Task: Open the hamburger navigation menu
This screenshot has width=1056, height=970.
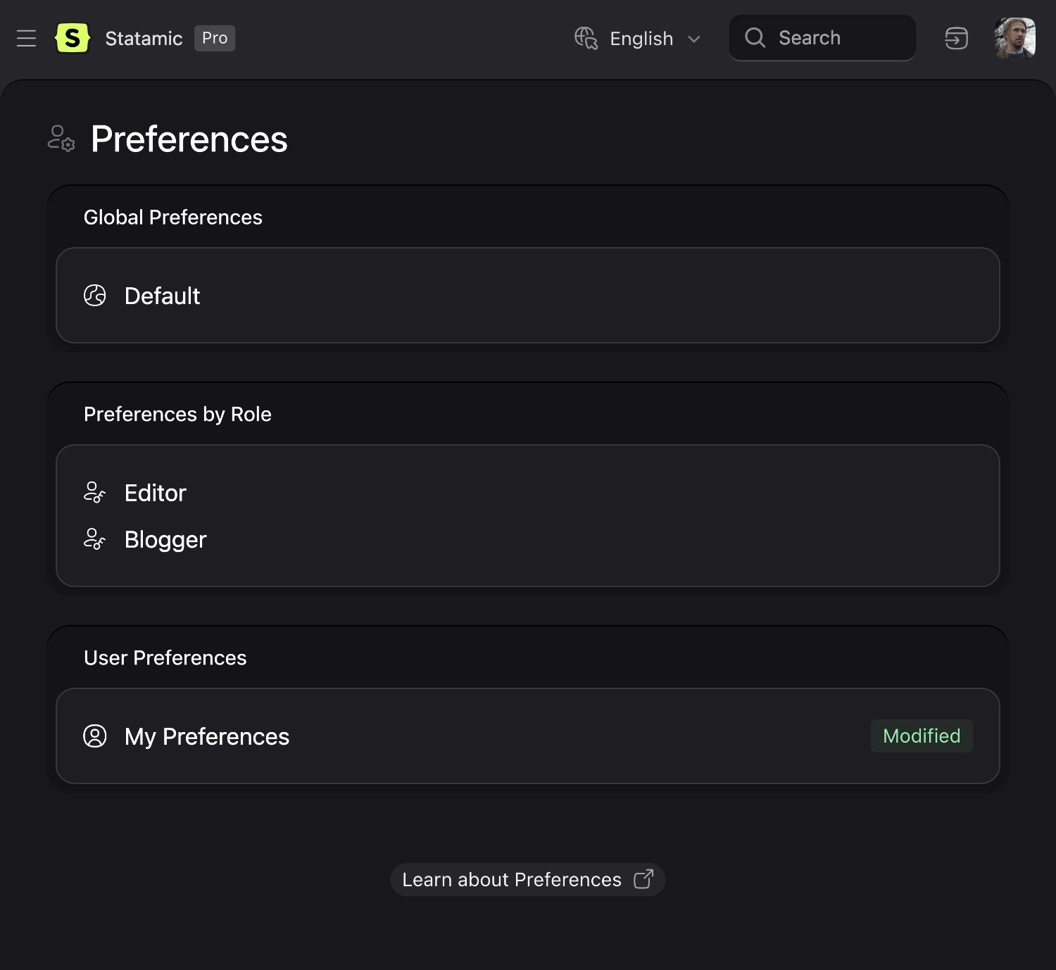Action: click(x=26, y=39)
